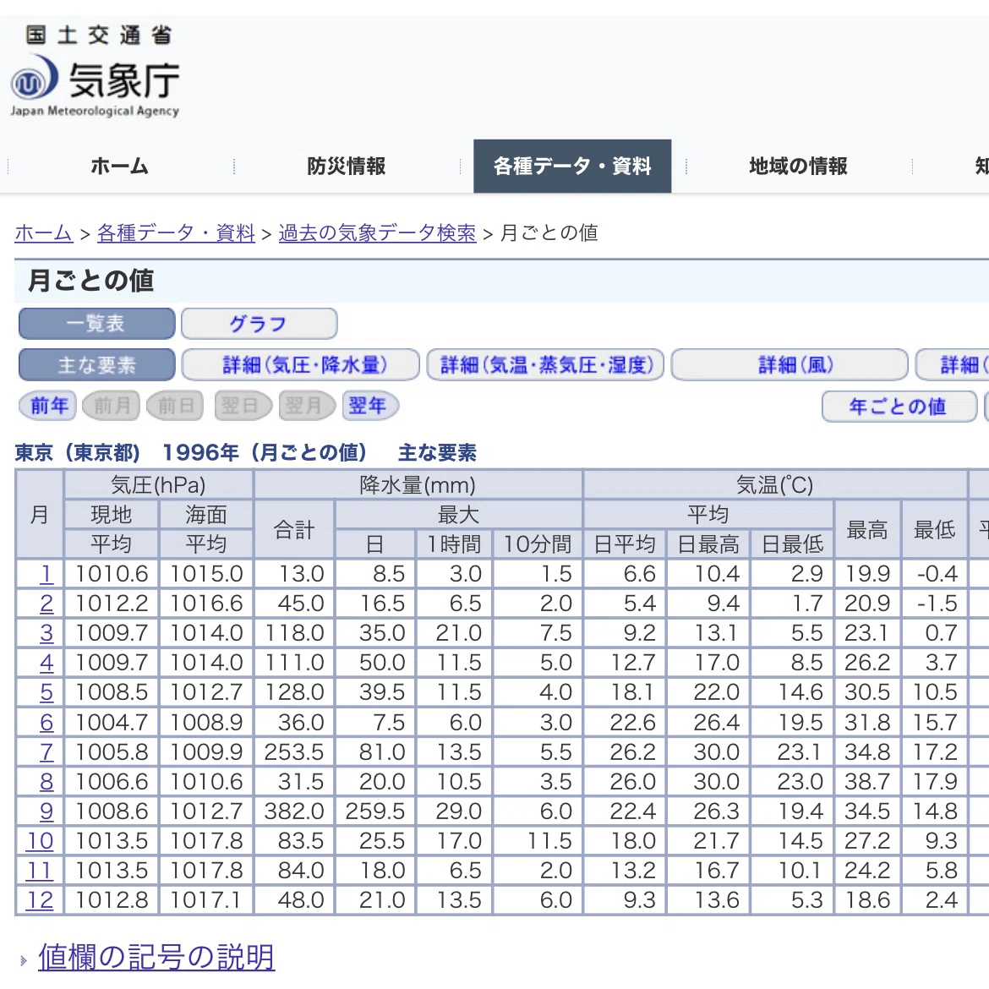Screen dimensions: 989x989
Task: Select the 主な要素 tab button
Action: tap(96, 364)
